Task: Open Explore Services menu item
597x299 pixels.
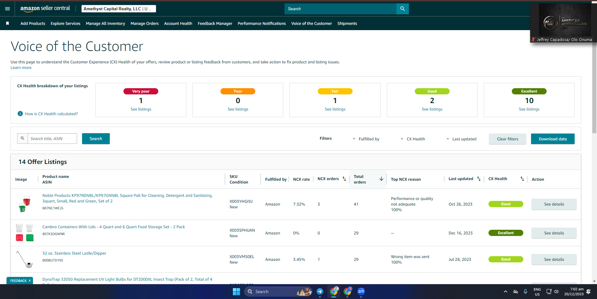Action: pyautogui.click(x=65, y=23)
